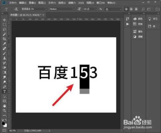Toggle text orientation button
Image resolution: width=161 pixels, height=133 pixels.
point(16,9)
